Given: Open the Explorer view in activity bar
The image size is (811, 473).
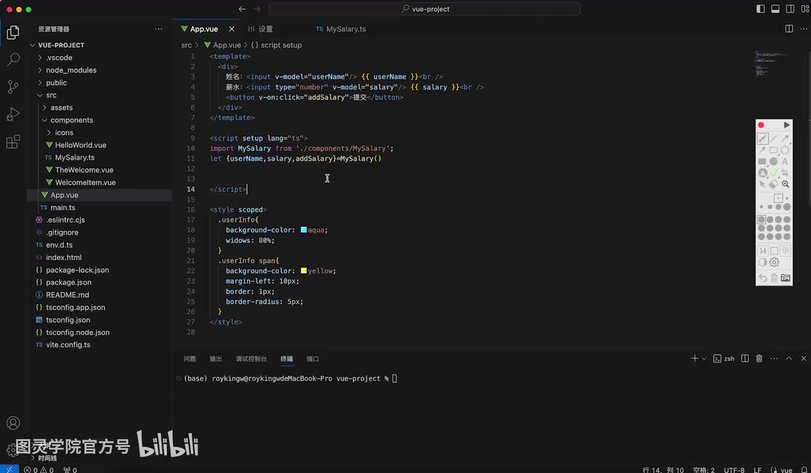Looking at the screenshot, I should pos(13,33).
